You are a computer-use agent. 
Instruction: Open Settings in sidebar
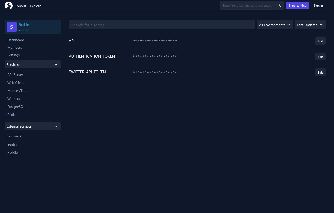coord(13,55)
